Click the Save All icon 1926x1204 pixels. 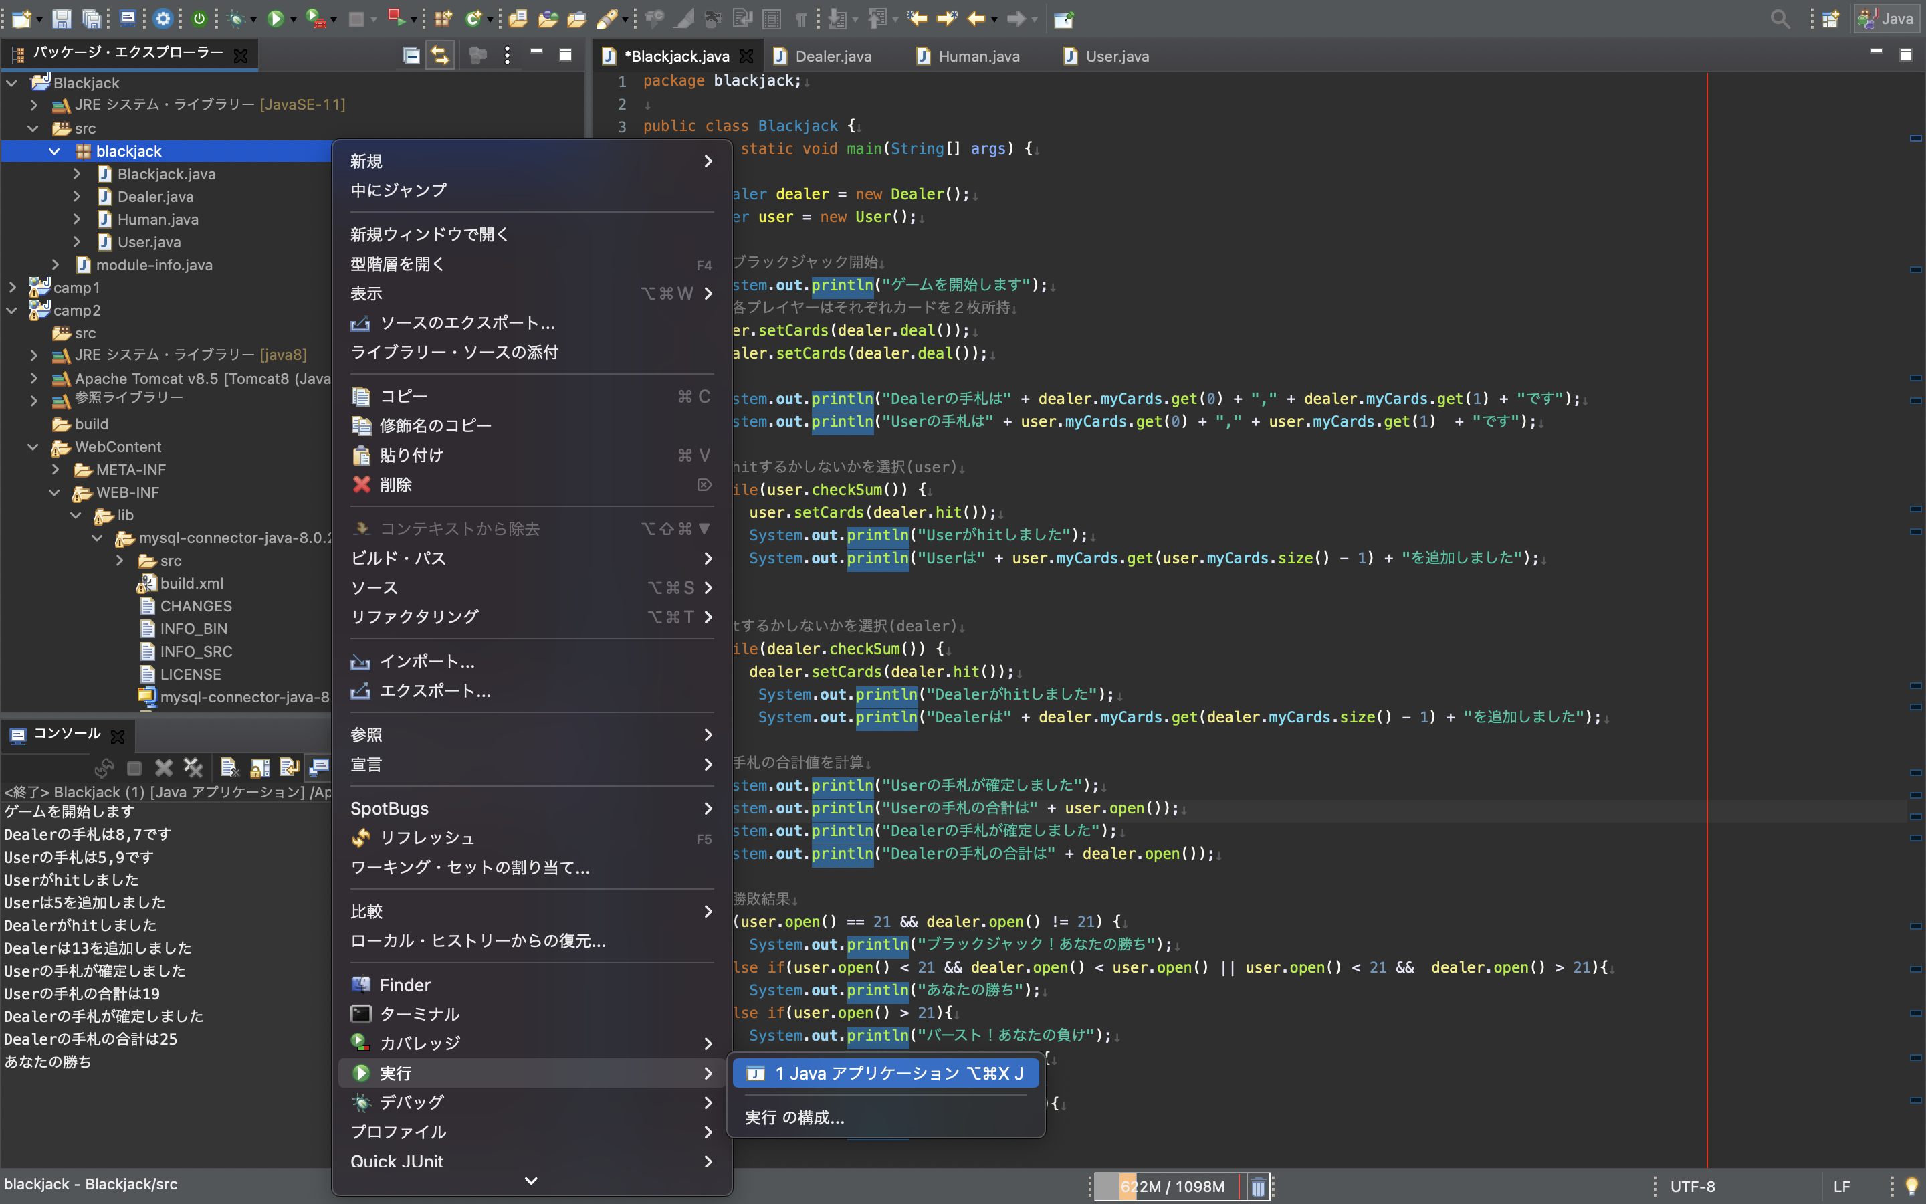coord(92,18)
